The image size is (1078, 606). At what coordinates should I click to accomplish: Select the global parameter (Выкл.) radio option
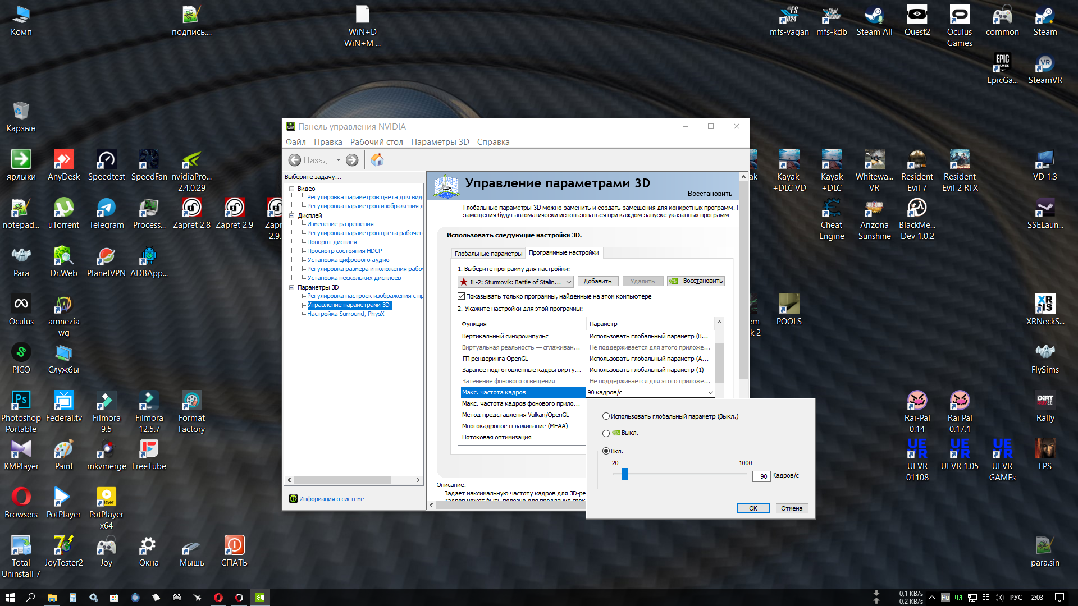point(606,416)
